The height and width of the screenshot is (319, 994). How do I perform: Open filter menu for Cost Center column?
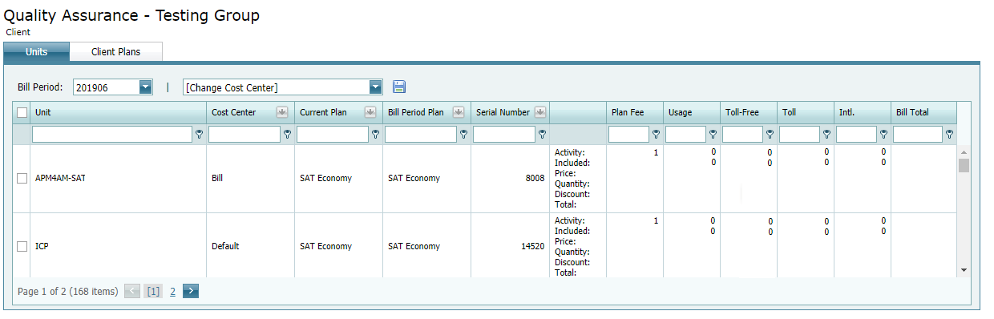pyautogui.click(x=287, y=135)
